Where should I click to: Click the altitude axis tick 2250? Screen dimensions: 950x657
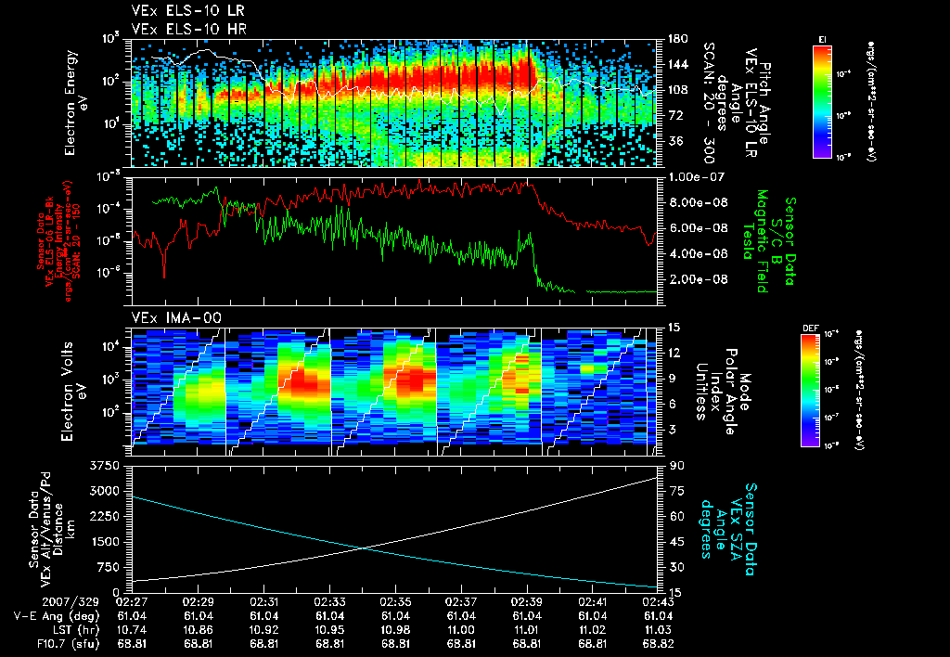(105, 516)
